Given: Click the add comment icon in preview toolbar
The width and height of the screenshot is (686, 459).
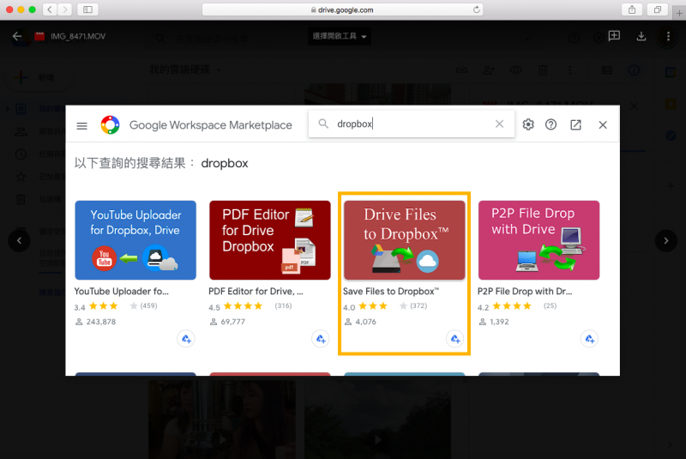Looking at the screenshot, I should coord(614,36).
